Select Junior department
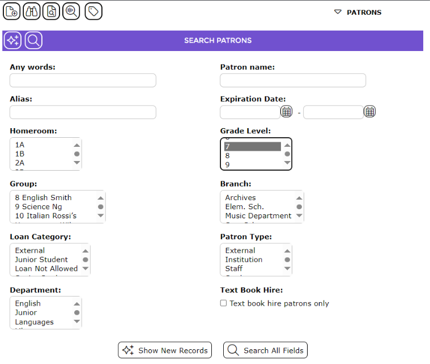The height and width of the screenshot is (364, 430). (x=26, y=312)
